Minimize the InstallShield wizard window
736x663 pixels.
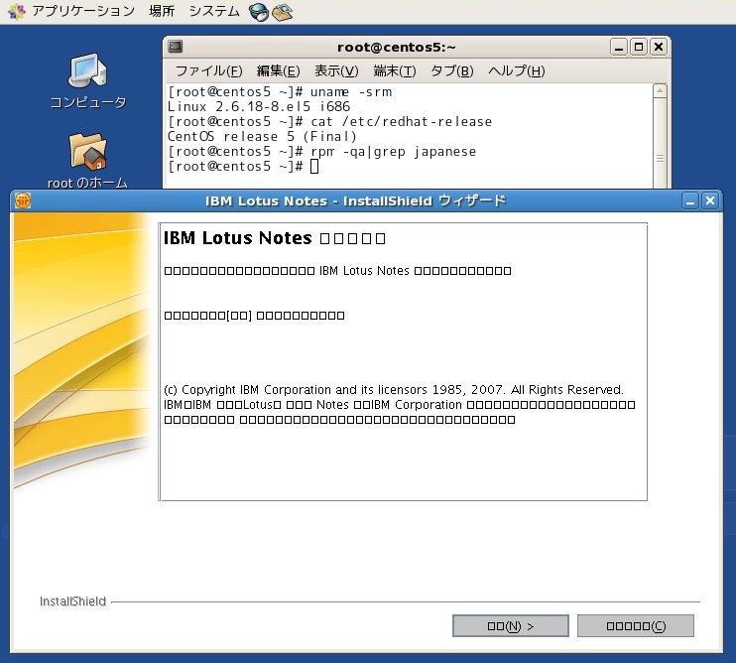(690, 200)
